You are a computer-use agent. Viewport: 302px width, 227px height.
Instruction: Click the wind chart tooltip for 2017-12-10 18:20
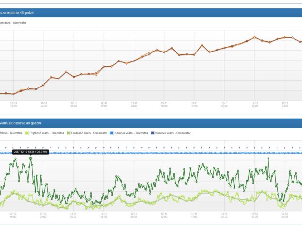click(x=31, y=152)
